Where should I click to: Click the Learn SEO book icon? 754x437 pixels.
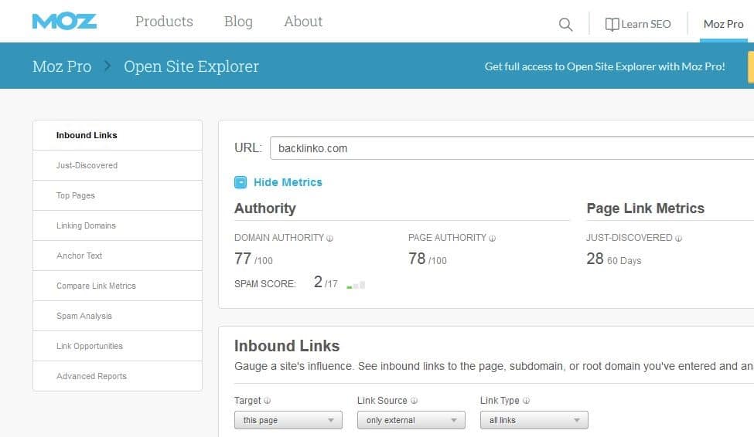tap(612, 24)
